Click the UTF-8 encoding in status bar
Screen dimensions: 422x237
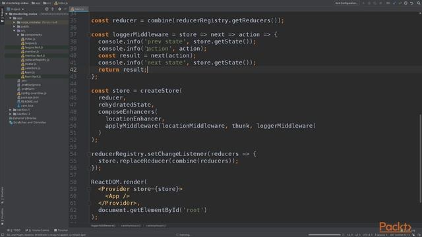coord(367,235)
